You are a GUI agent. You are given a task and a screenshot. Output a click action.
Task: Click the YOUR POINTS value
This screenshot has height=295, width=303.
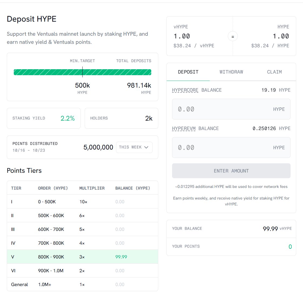click(290, 247)
